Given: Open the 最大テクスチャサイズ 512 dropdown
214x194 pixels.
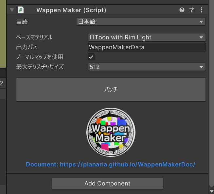Looking at the screenshot, I should tap(147, 67).
